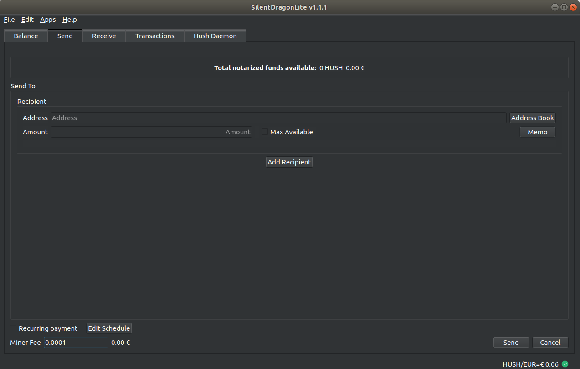
Task: Open the Memo button
Action: pyautogui.click(x=538, y=132)
